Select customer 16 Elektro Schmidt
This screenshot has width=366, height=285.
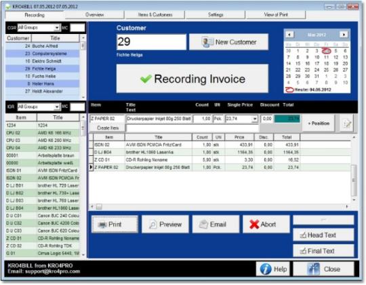click(x=43, y=61)
